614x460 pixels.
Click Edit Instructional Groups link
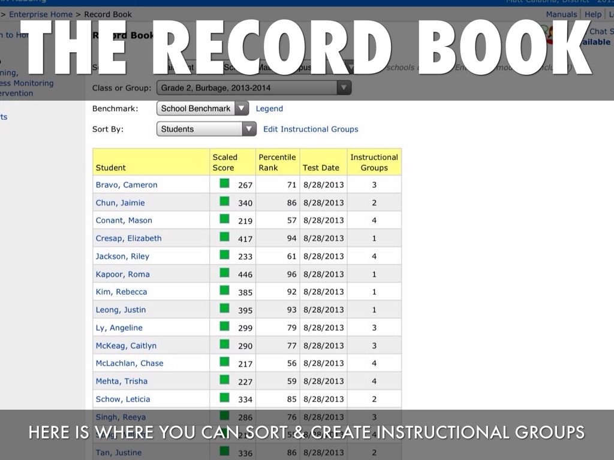(x=311, y=129)
